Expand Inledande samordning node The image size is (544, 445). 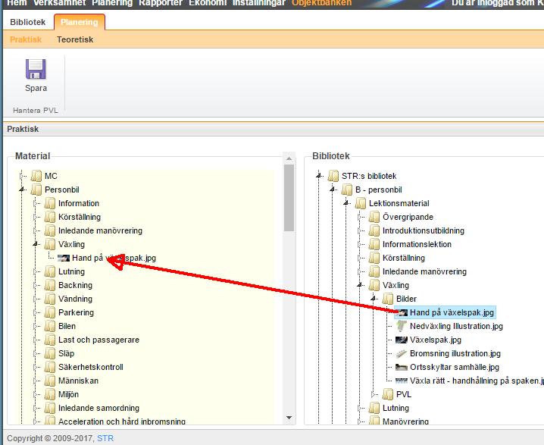(36, 408)
